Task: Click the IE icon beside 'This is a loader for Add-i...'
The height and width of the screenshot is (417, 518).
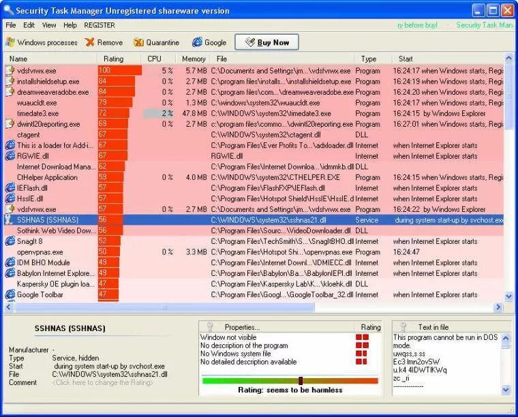Action: pyautogui.click(x=10, y=145)
